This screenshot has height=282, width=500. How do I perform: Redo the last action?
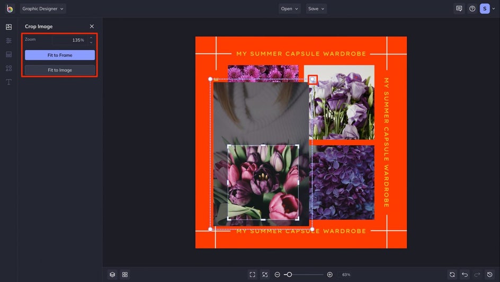[477, 275]
